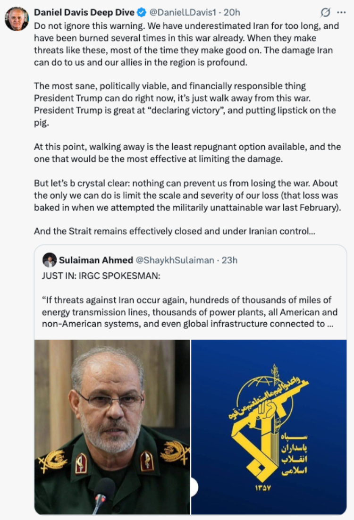Open the JUST IN: IRGC SPOKESMAN line
This screenshot has width=354, height=520.
[101, 276]
